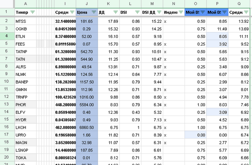Select column P header
This screenshot has width=252, height=165.
tap(217, 4)
